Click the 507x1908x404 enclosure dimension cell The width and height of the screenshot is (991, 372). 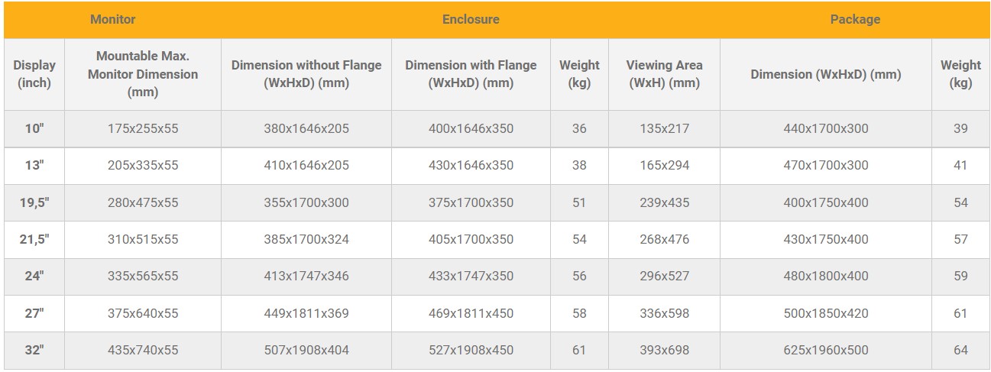click(x=306, y=350)
